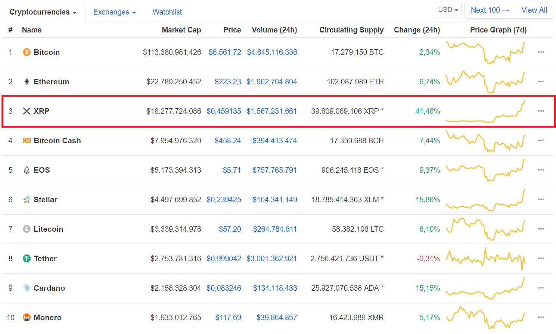This screenshot has width=556, height=334.
Task: Click Bitcoin price $6.561,72
Action: click(225, 52)
